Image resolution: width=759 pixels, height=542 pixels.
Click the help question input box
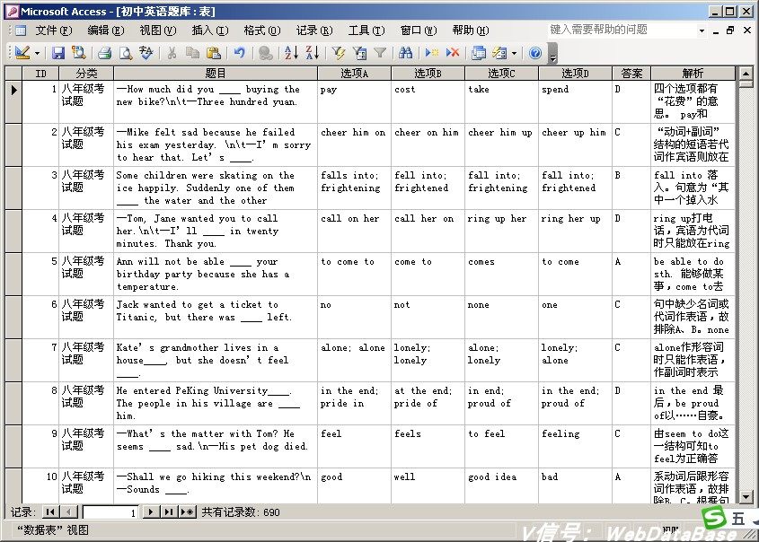(622, 30)
